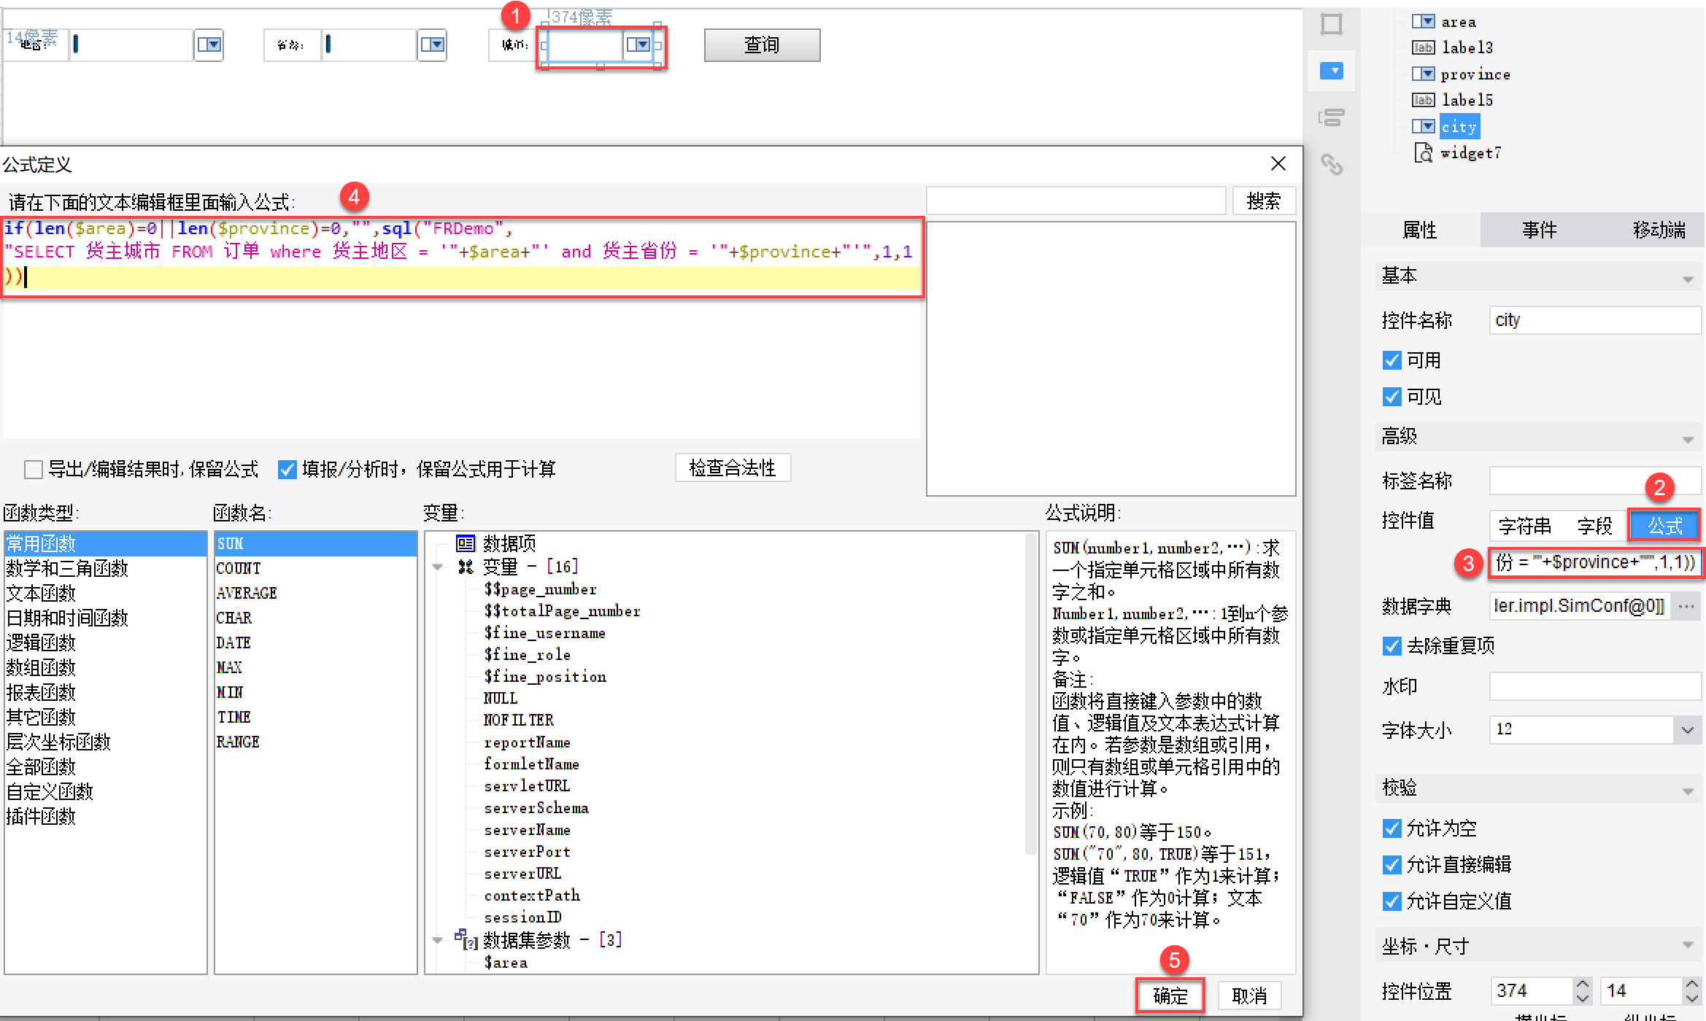Uncheck the 可用 checkbox
Screen dimensions: 1706x1021
1392,360
